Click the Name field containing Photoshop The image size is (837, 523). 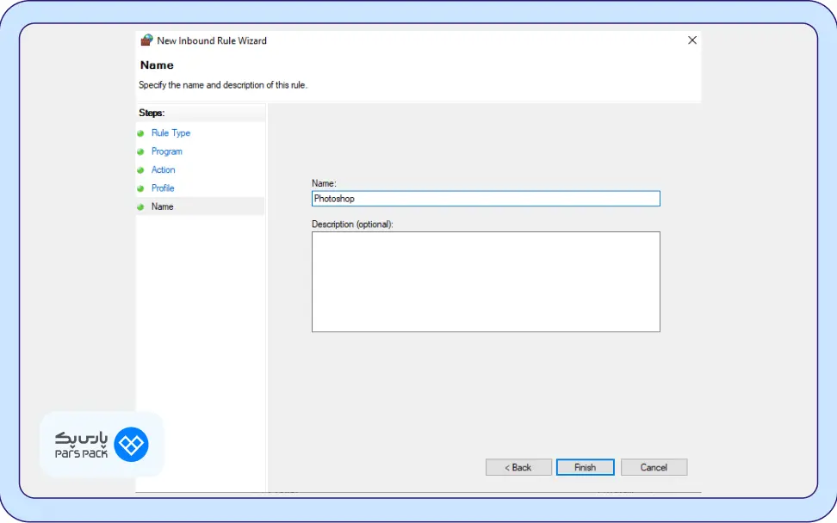[x=486, y=199]
